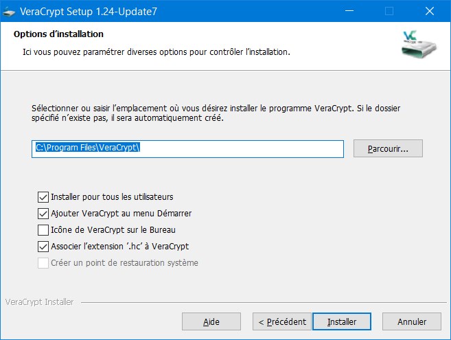Cancel setup using the Annuler button
Viewport: 451px width, 340px height.
pyautogui.click(x=412, y=321)
